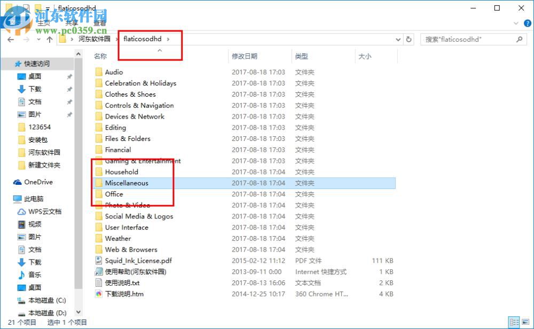
Task: Select Clothes & Shoes folder
Action: pyautogui.click(x=130, y=95)
